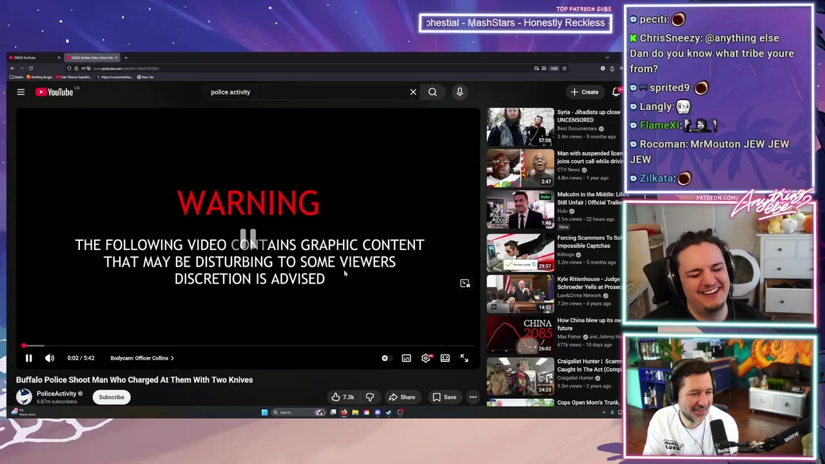Screen dimensions: 825x464
Task: Open the x.com bookmark
Action: coord(115,77)
